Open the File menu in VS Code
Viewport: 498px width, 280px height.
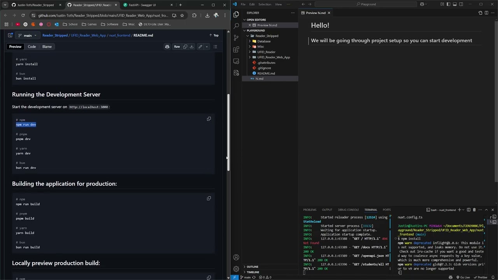coord(243,4)
